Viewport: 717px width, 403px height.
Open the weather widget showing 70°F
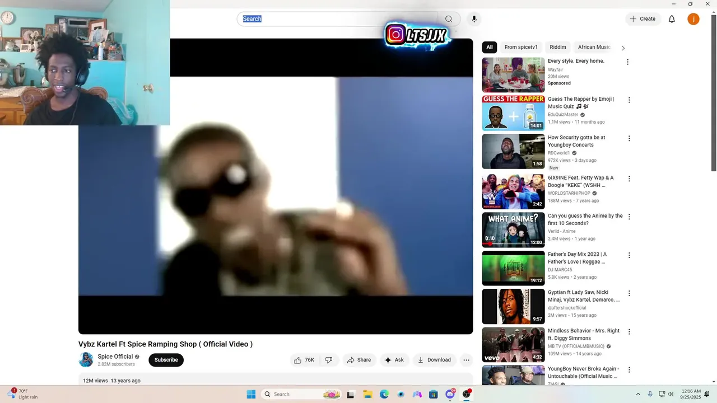pos(22,394)
